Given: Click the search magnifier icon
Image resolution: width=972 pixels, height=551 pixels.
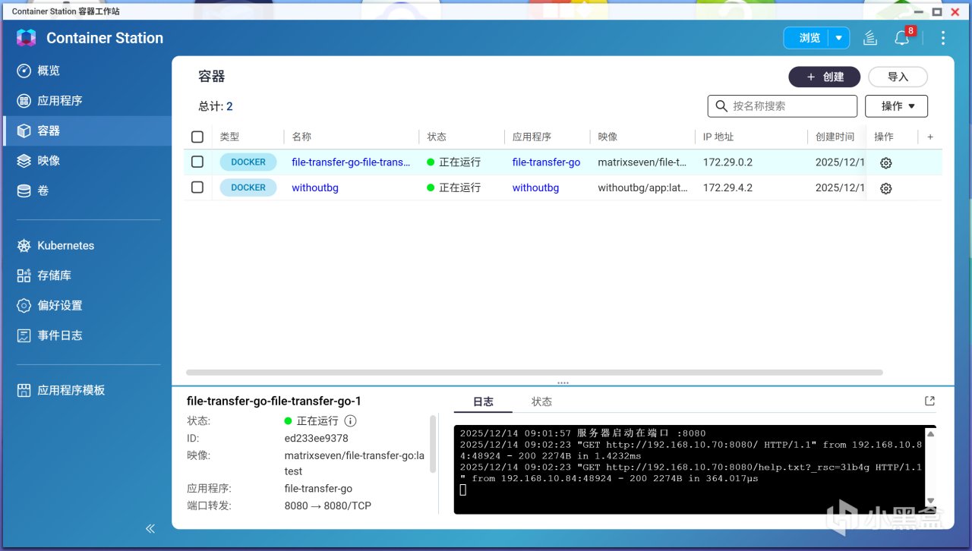Looking at the screenshot, I should click(x=721, y=106).
